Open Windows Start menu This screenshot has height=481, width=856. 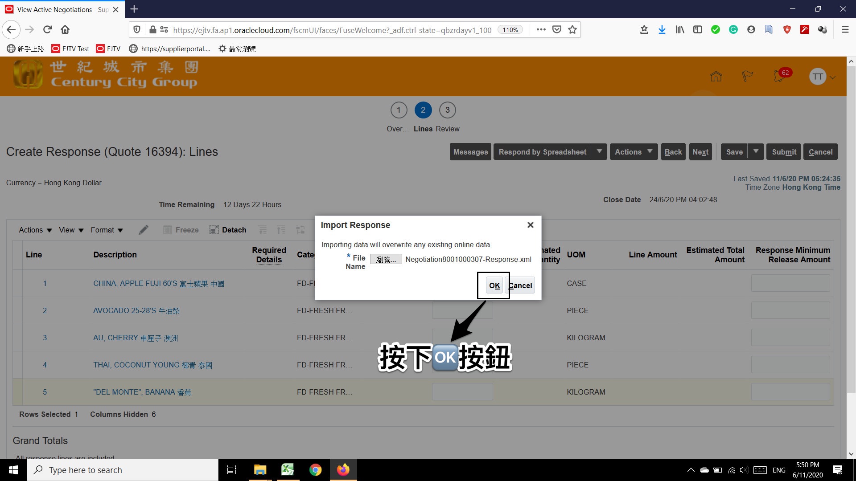[x=13, y=470]
